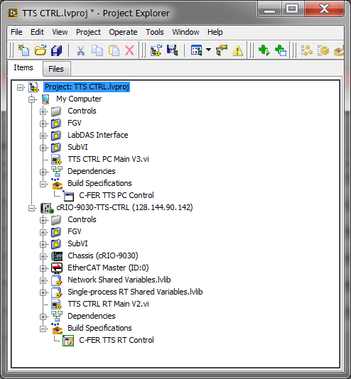
Task: Expand the EtherCAT Master (ID:0) node
Action: 43,268
